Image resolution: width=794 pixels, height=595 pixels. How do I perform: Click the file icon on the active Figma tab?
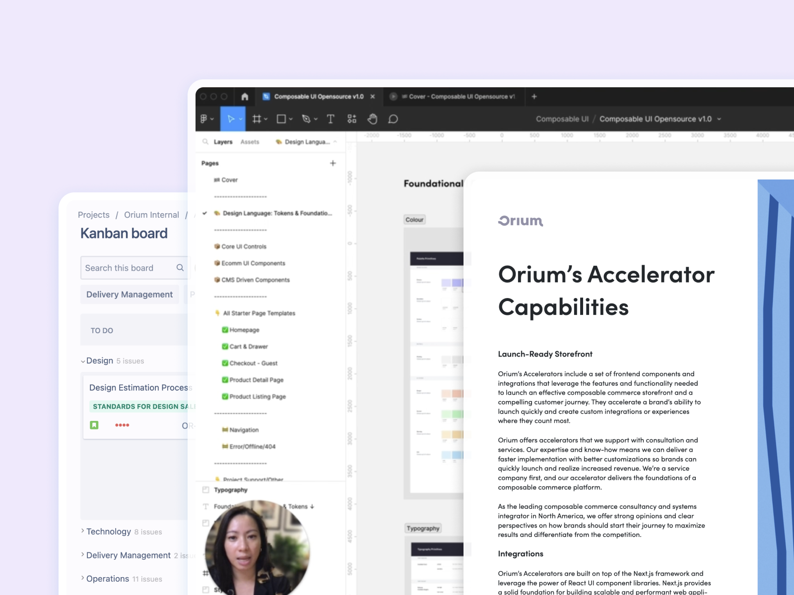266,97
